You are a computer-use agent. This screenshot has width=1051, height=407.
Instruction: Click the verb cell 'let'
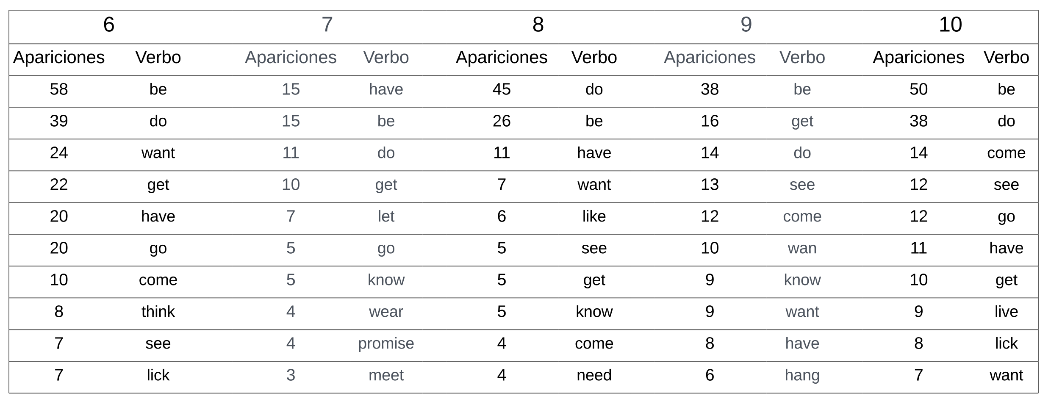pos(386,216)
